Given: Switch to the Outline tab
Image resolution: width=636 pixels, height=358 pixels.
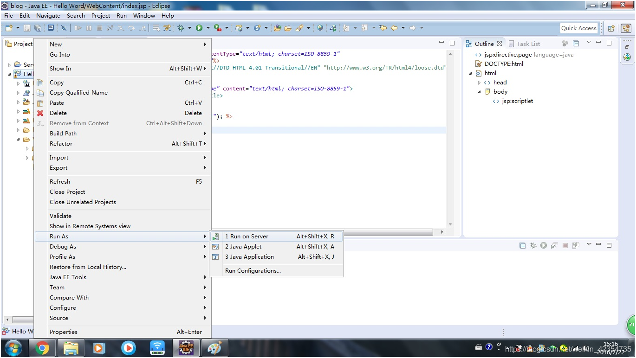Looking at the screenshot, I should (484, 44).
